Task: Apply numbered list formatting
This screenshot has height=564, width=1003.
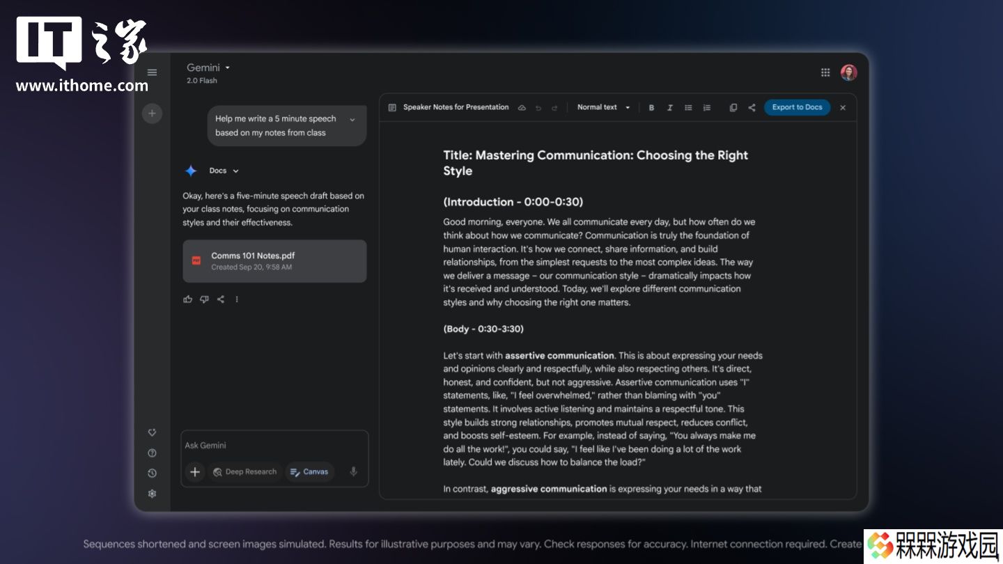Action: (707, 108)
